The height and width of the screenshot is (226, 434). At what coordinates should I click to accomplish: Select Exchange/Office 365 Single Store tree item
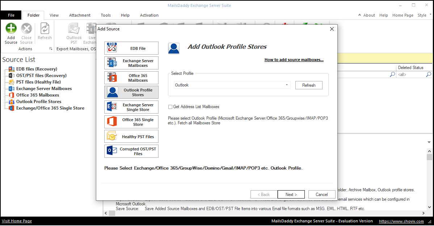click(x=50, y=108)
